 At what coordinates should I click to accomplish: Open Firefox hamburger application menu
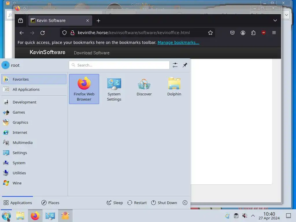coord(274,33)
